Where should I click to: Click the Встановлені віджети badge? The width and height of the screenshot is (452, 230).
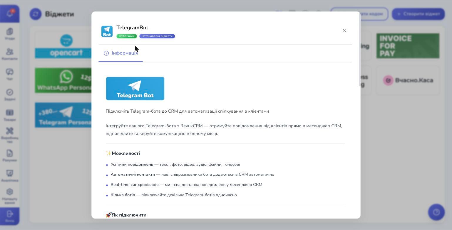click(157, 36)
